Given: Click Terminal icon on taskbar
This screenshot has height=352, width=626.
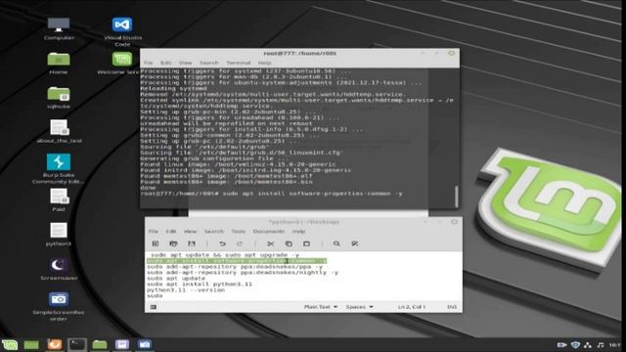Looking at the screenshot, I should (76, 344).
